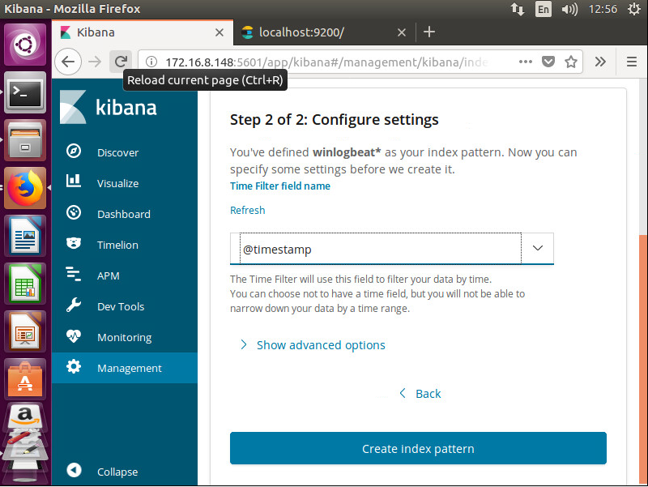This screenshot has height=487, width=648.
Task: Open APM lines icon
Action: click(x=74, y=274)
